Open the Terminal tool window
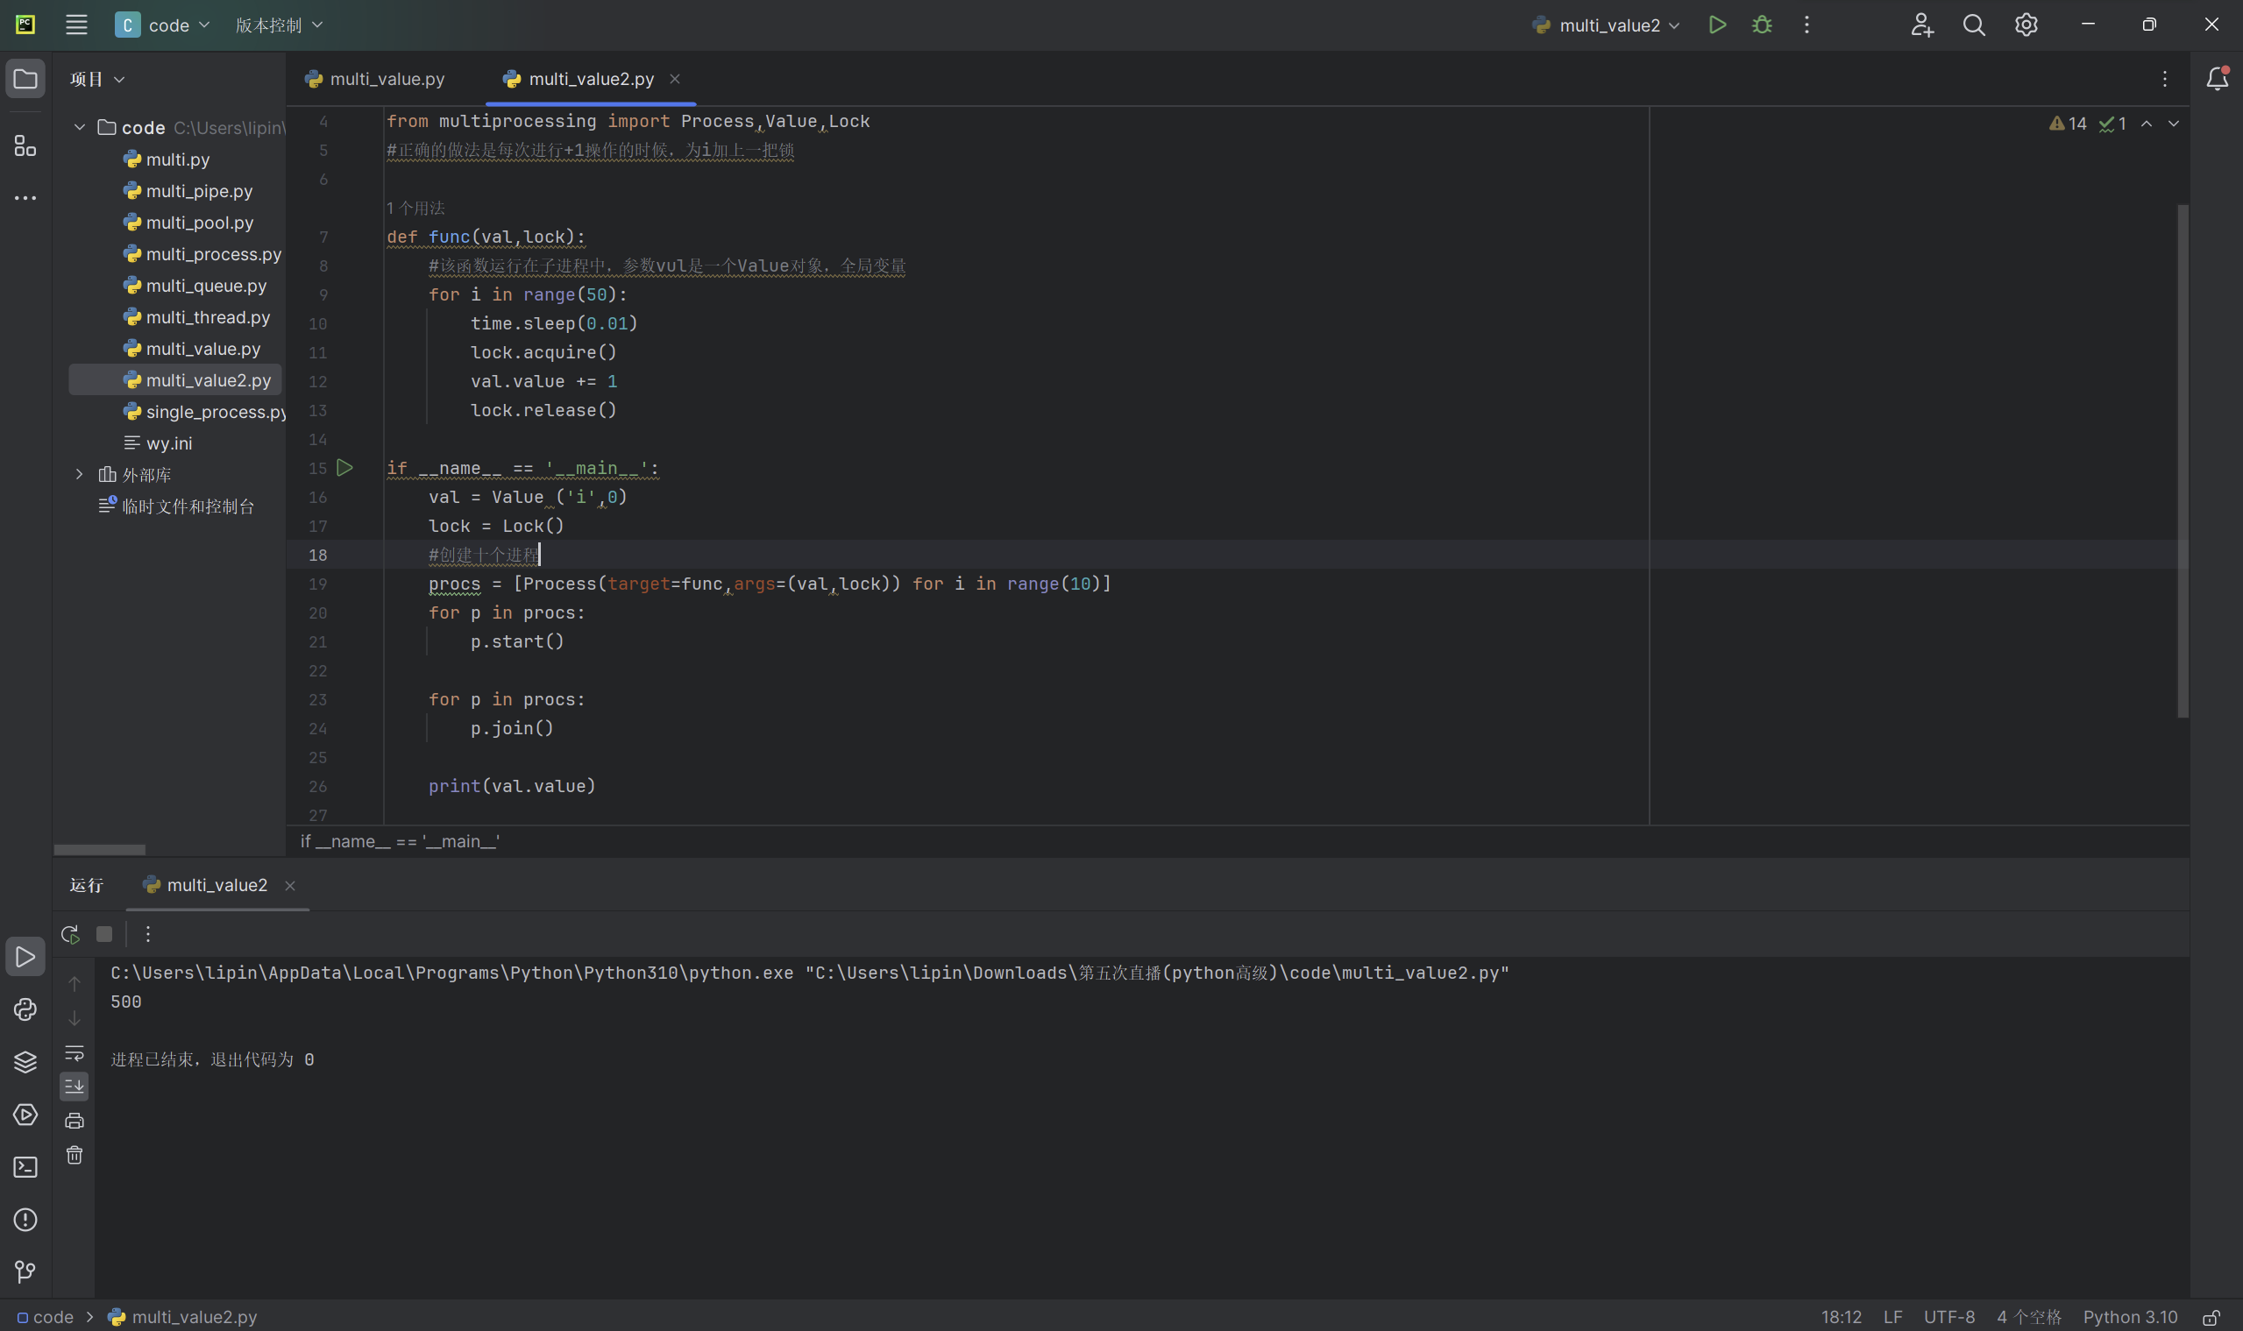The height and width of the screenshot is (1331, 2243). pos(25,1167)
